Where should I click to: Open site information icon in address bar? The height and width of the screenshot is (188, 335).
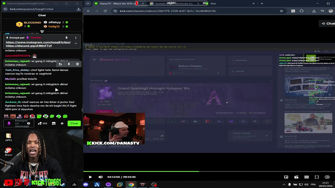coord(115,11)
